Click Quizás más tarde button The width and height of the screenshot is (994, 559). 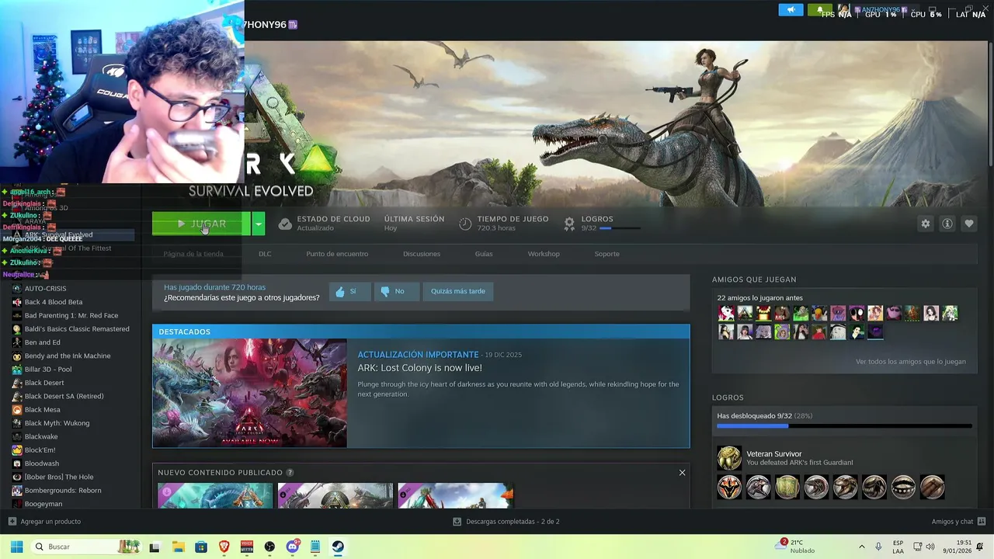[458, 291]
